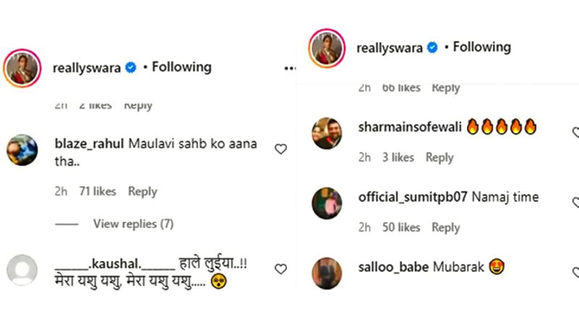
Task: Open the kaushal commenter's default avatar
Action: 22,270
